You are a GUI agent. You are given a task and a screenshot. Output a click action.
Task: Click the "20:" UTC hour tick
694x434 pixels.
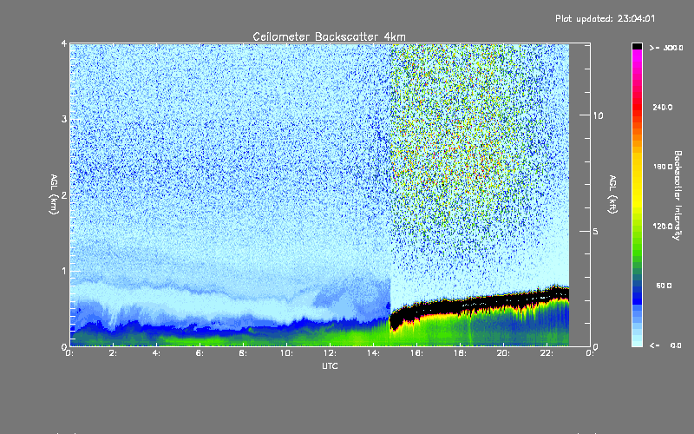504,353
